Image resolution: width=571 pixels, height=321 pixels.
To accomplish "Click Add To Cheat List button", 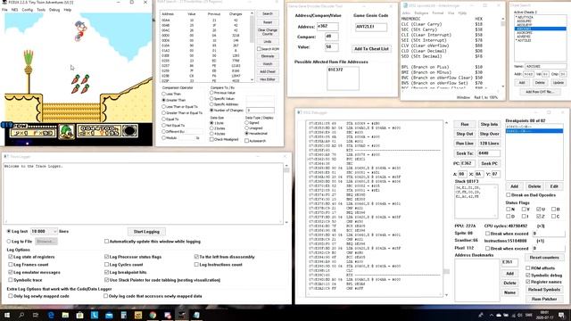I will click(371, 48).
